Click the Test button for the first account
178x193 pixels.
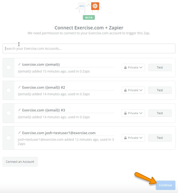tap(160, 67)
